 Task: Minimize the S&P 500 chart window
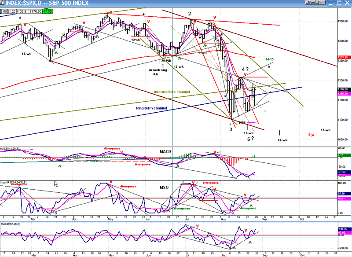[331, 3]
